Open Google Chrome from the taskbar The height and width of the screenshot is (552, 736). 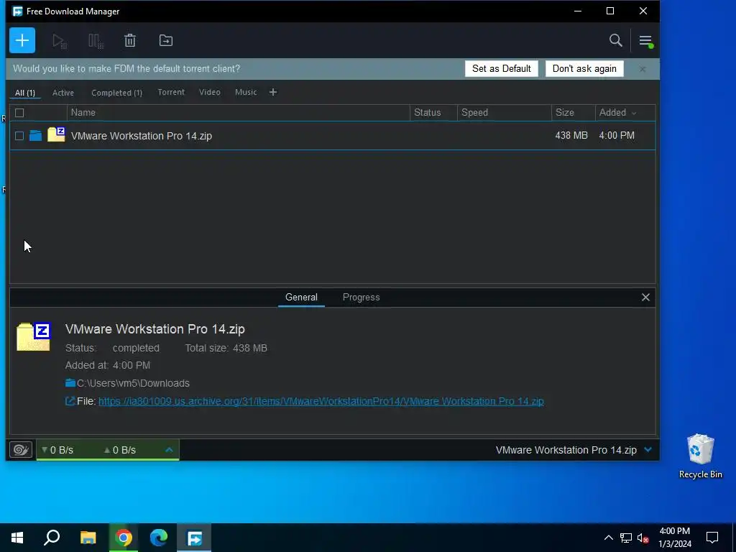pyautogui.click(x=124, y=538)
